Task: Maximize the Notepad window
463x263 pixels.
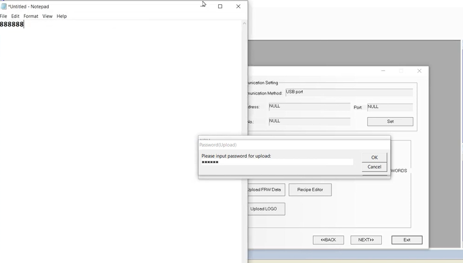Action: (x=220, y=6)
